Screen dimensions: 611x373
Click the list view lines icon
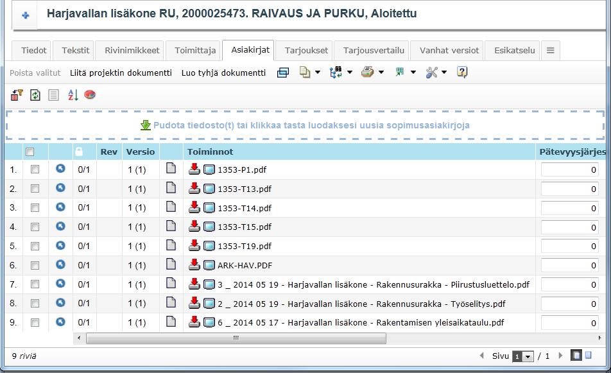coord(53,95)
